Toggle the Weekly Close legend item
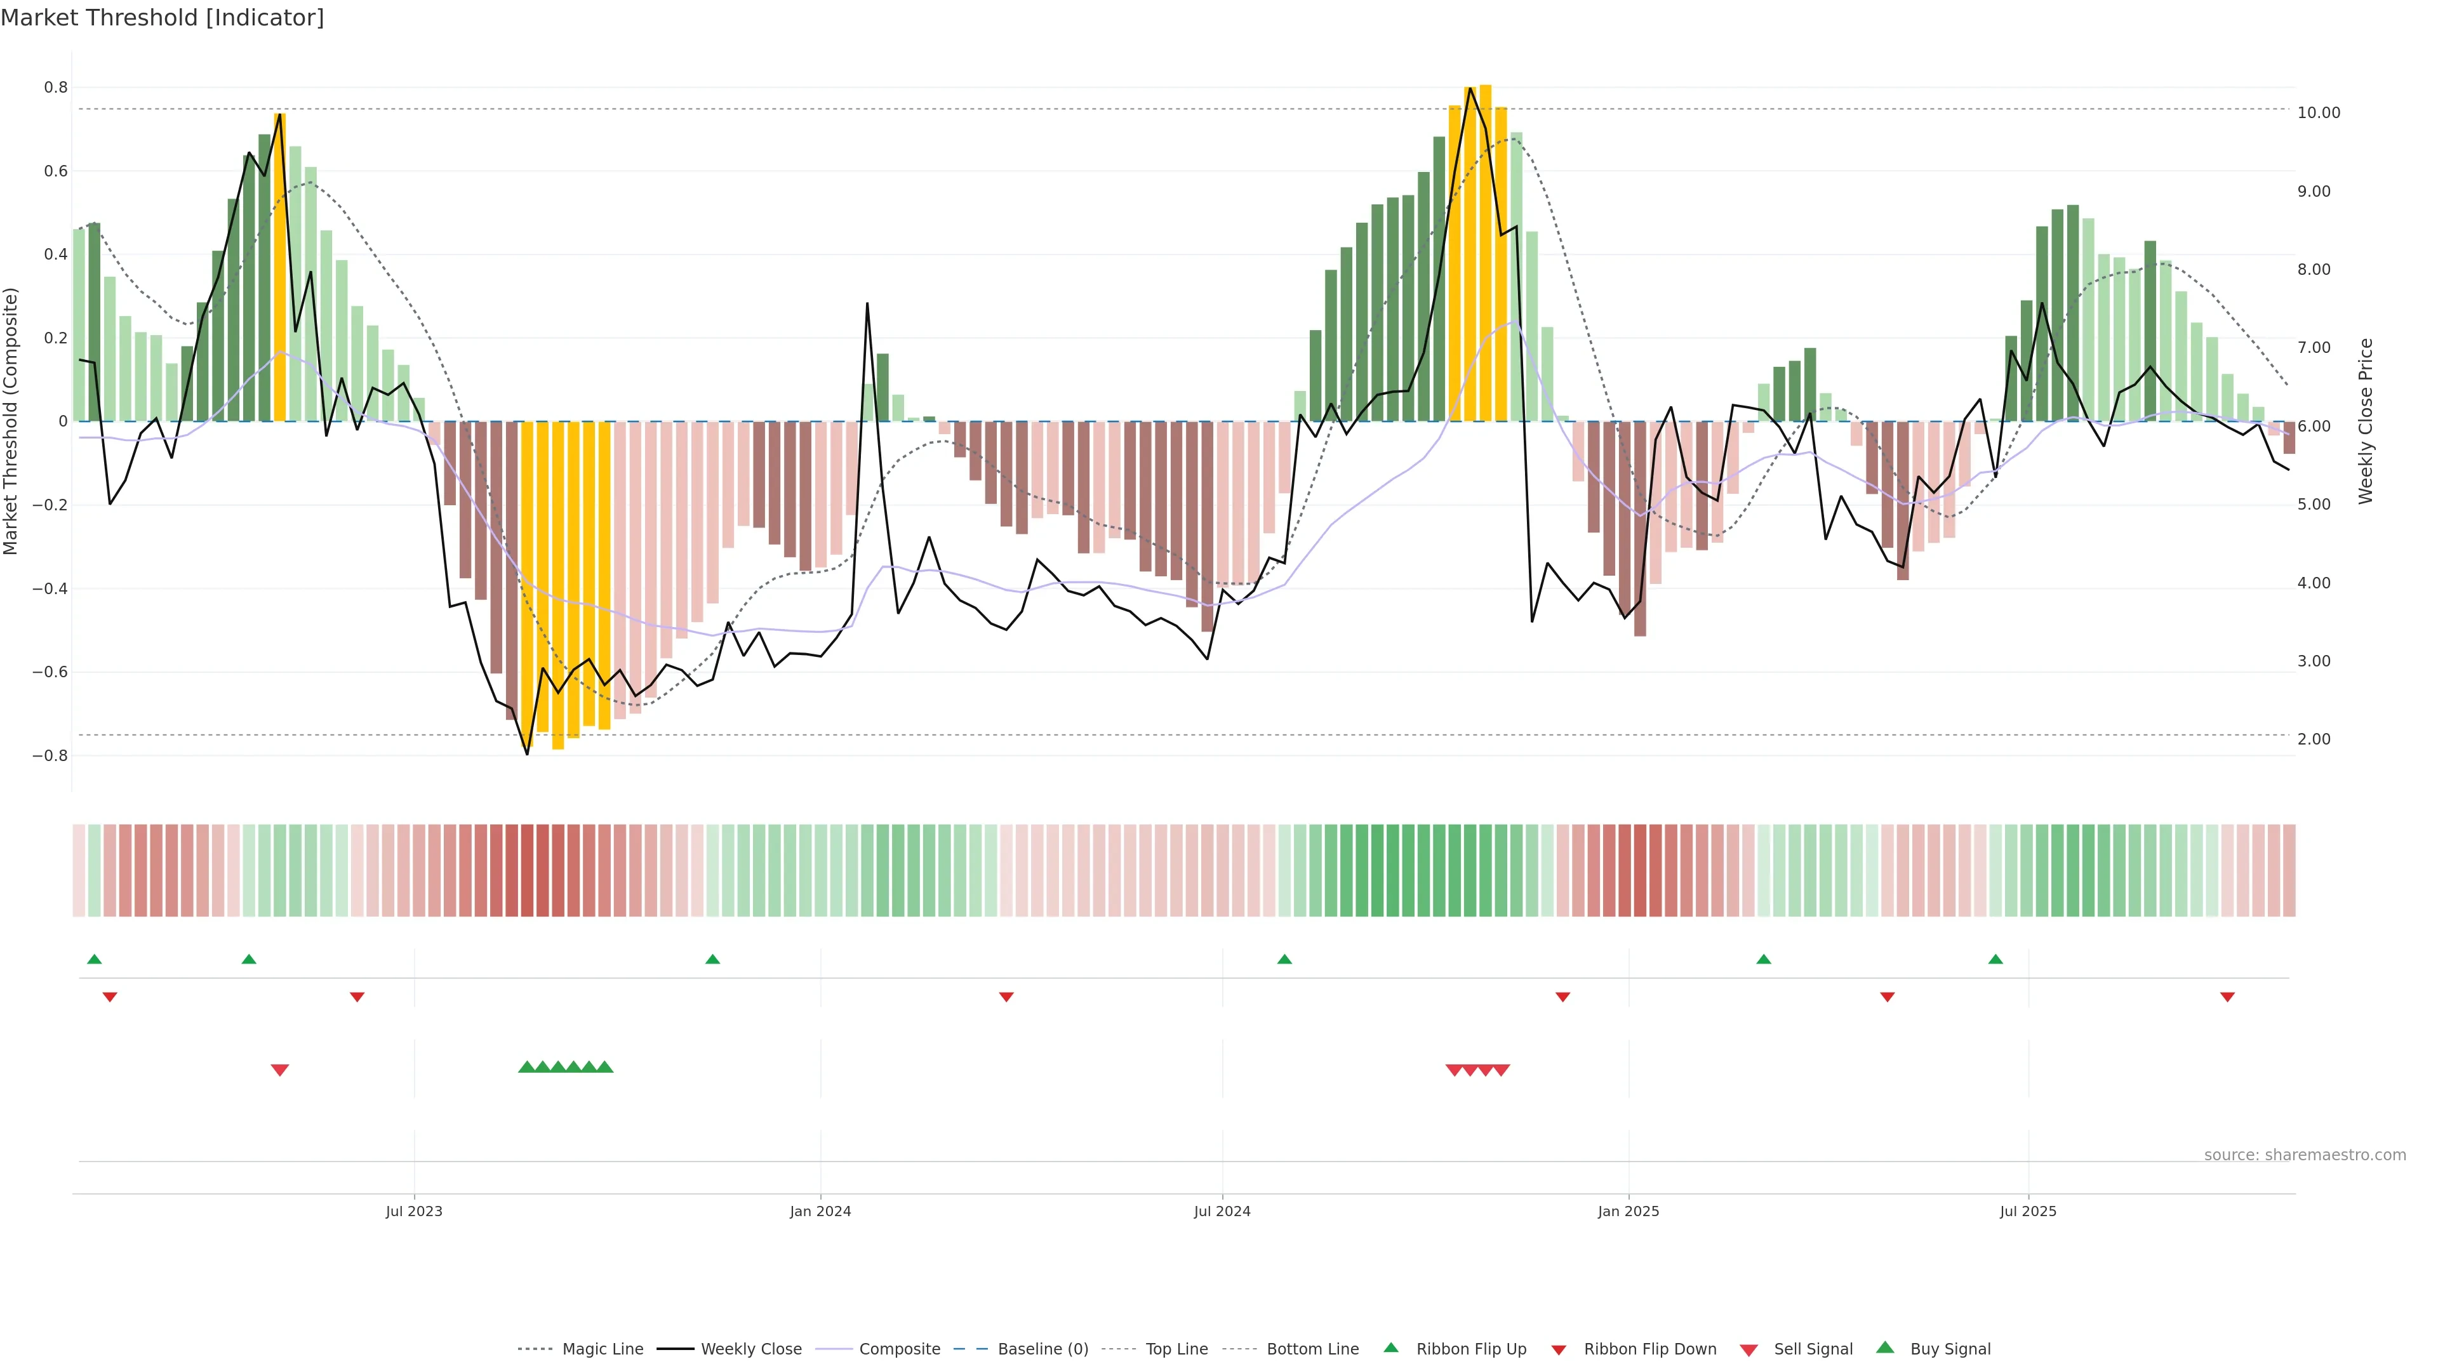2438x1371 pixels. (750, 1349)
